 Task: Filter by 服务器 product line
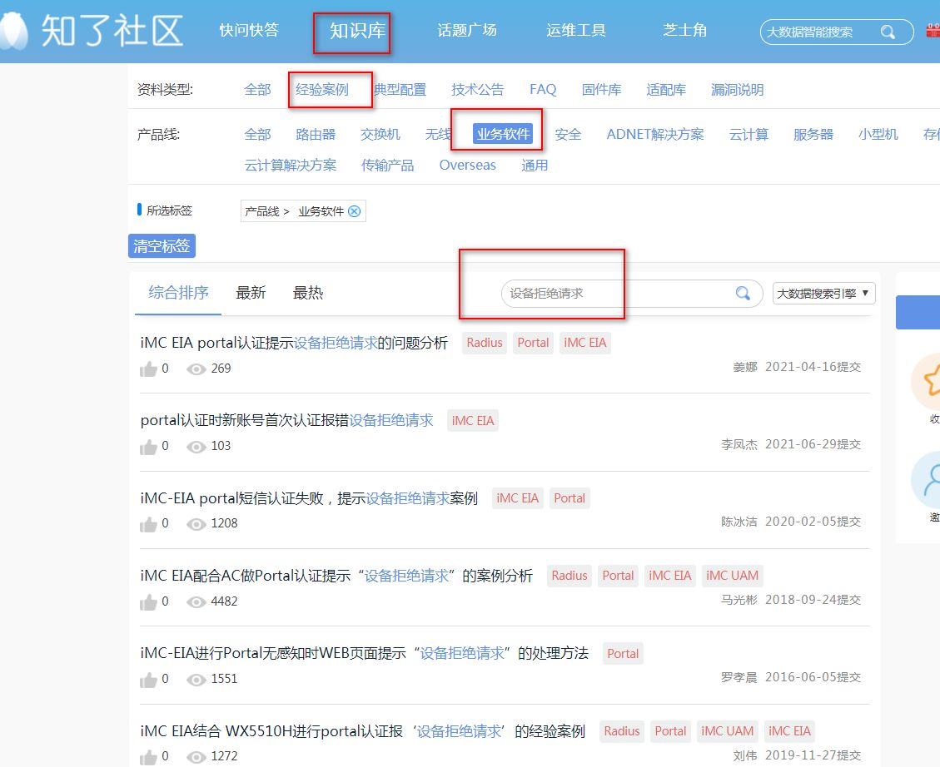click(x=813, y=134)
